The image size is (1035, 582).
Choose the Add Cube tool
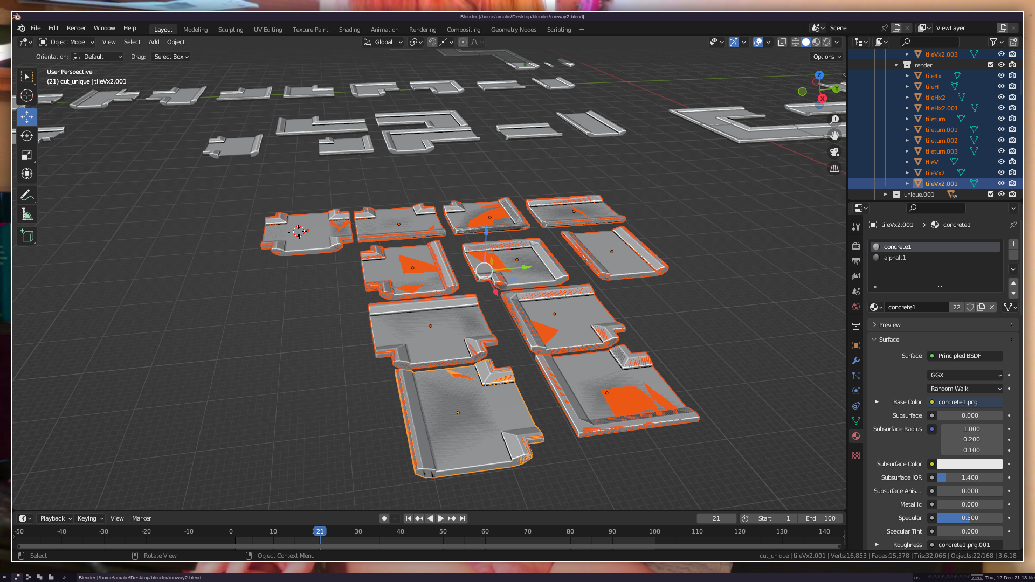27,235
